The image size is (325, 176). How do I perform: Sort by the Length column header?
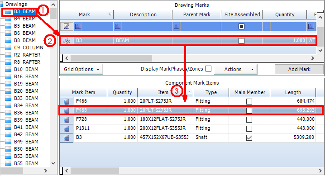click(x=293, y=92)
